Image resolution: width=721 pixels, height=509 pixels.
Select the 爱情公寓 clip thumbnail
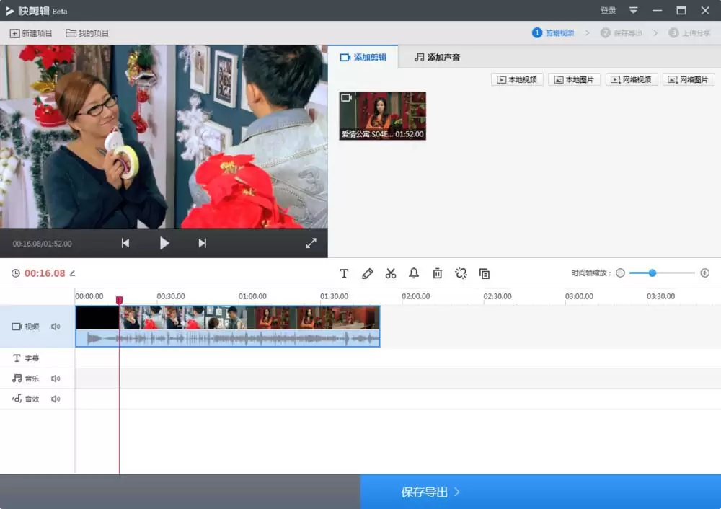pyautogui.click(x=383, y=116)
